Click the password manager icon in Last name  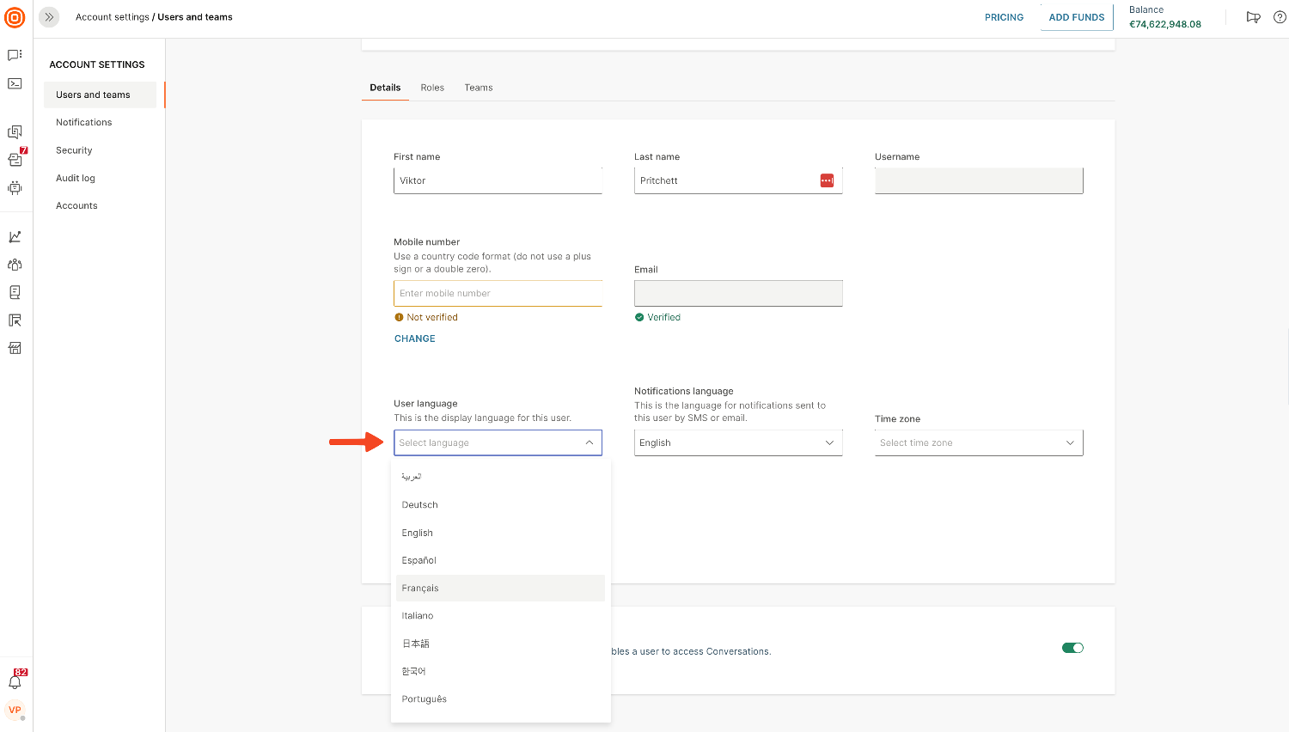coord(827,180)
